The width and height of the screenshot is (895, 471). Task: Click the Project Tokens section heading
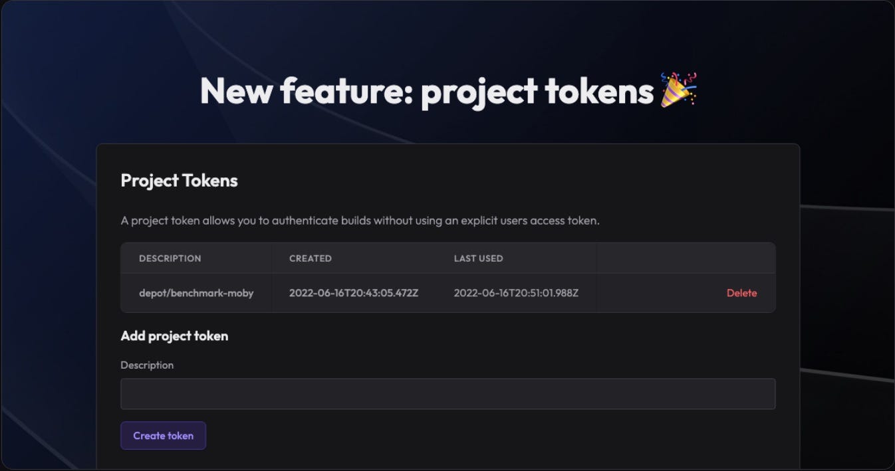(x=179, y=181)
